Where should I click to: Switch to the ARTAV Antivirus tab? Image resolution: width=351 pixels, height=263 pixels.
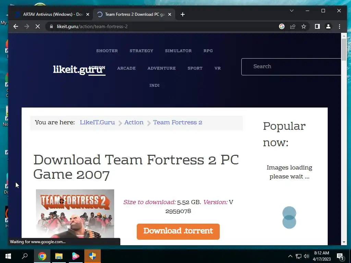51,14
